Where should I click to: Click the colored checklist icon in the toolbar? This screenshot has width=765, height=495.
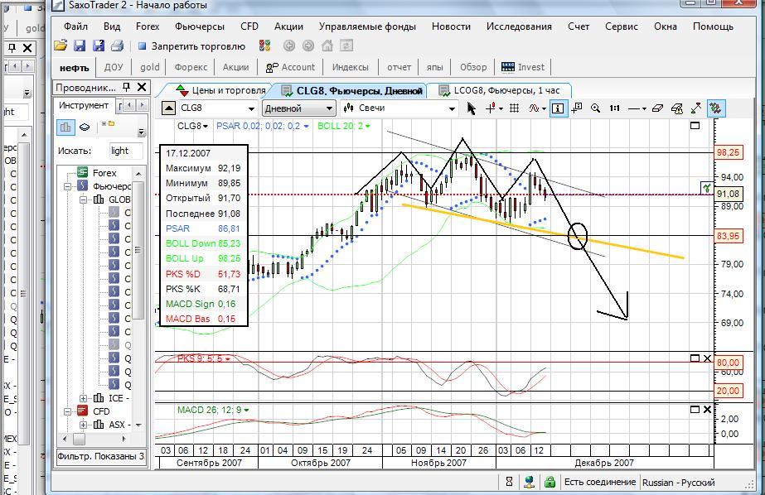pos(264,46)
